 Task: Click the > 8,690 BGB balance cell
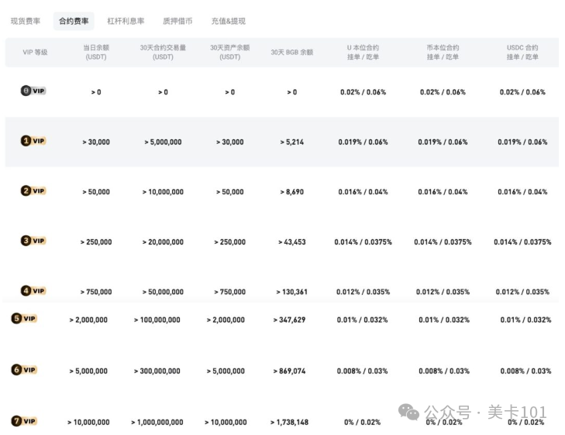coord(292,192)
